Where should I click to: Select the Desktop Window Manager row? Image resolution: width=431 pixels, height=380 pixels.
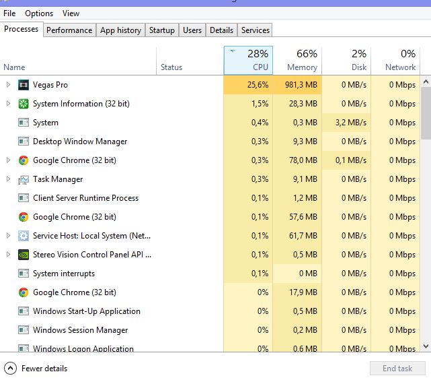210,141
